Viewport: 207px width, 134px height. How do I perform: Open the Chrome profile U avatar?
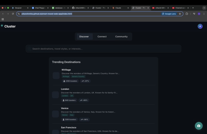click(199, 14)
